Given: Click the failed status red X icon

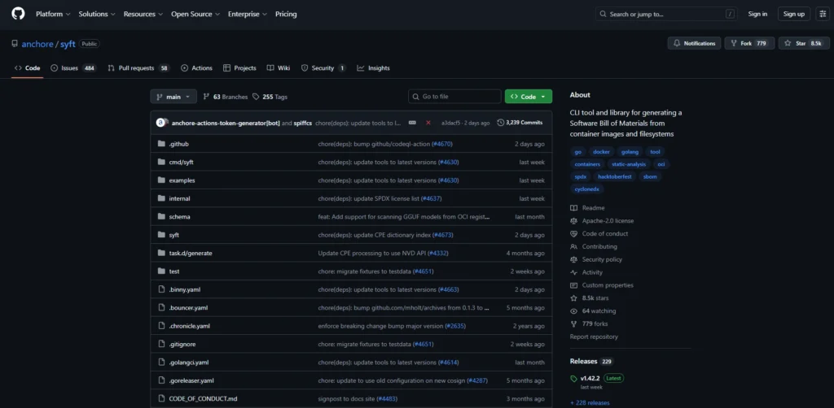Looking at the screenshot, I should click(428, 123).
